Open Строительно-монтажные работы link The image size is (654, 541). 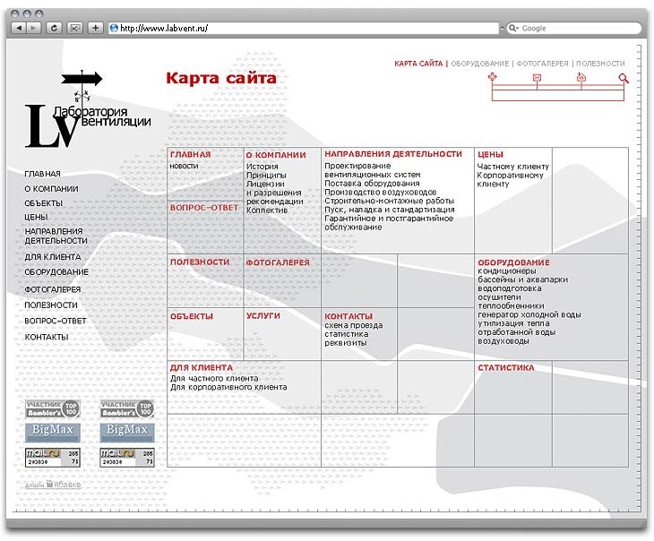click(389, 201)
